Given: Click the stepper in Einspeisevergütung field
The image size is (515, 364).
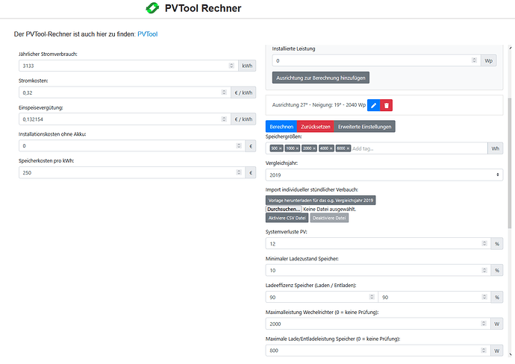Looking at the screenshot, I should [x=224, y=119].
